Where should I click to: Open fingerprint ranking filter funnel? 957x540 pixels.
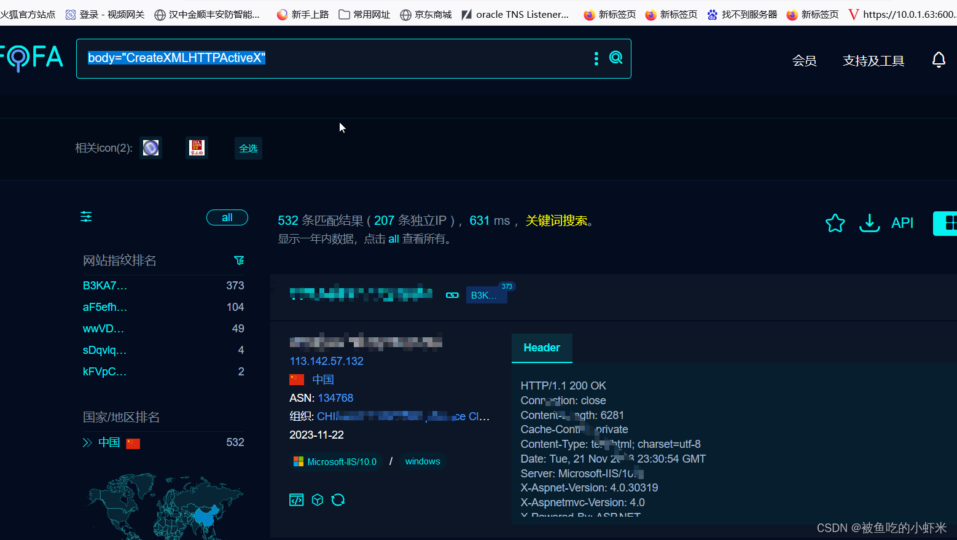pyautogui.click(x=239, y=260)
